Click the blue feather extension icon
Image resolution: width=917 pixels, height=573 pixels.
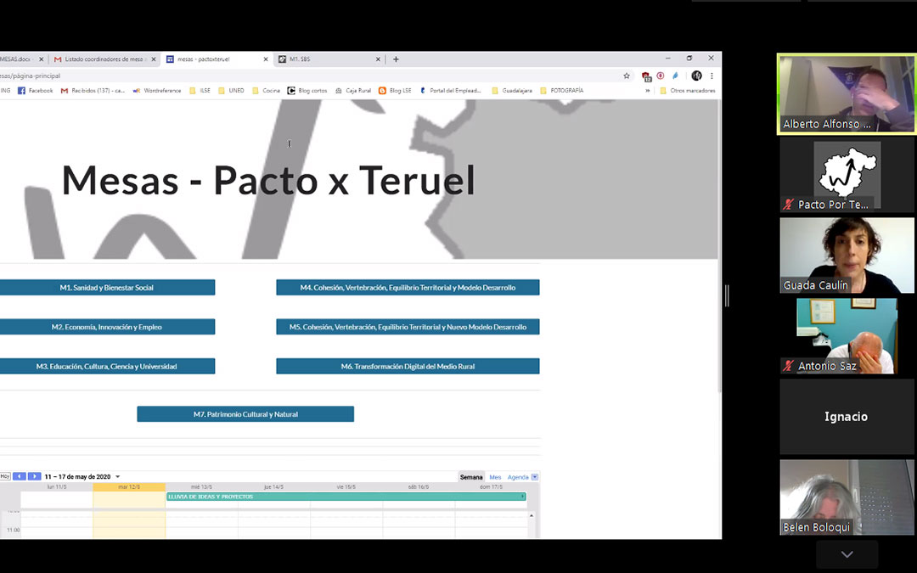675,76
